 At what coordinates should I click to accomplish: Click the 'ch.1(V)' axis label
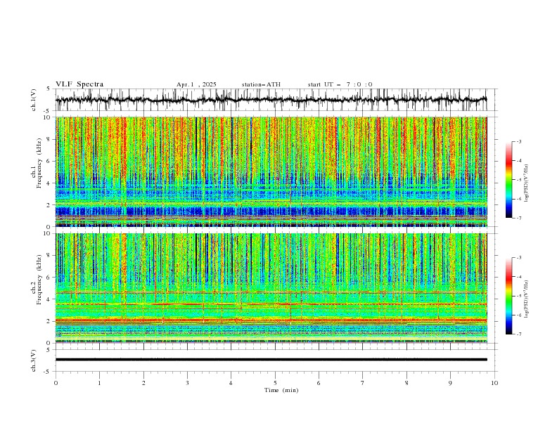coord(34,100)
